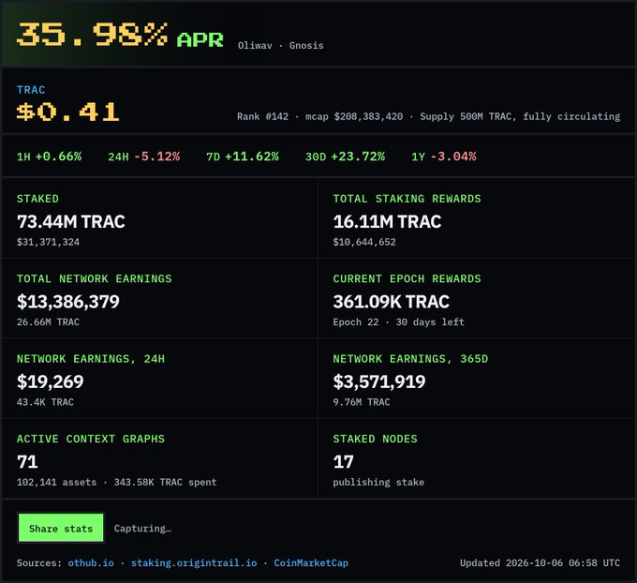Click the STAKED NODES heading
The image size is (637, 583).
coord(375,439)
